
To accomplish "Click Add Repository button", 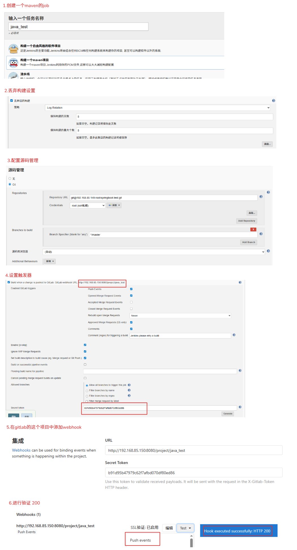I will coord(246,221).
